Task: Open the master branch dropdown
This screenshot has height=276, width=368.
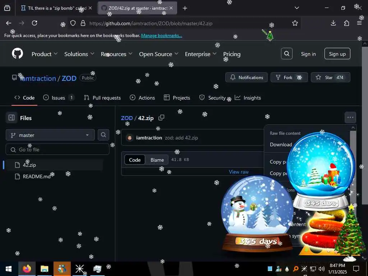Action: 50,135
